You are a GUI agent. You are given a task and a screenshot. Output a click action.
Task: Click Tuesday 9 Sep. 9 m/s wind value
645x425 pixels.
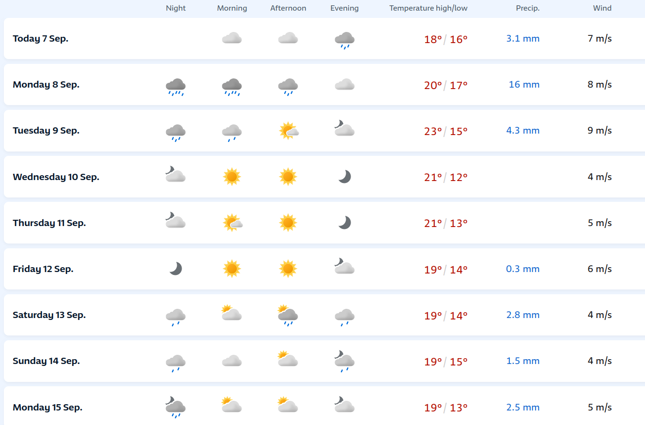click(x=599, y=131)
